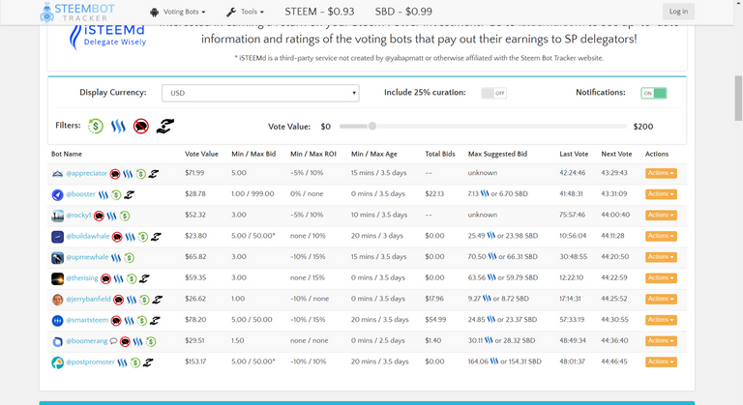Click the @booster avatar icon
Image resolution: width=743 pixels, height=405 pixels.
pos(57,194)
